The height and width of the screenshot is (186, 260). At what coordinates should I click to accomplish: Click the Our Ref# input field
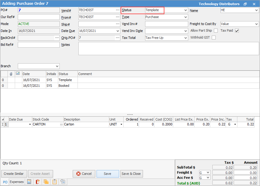point(39,17)
